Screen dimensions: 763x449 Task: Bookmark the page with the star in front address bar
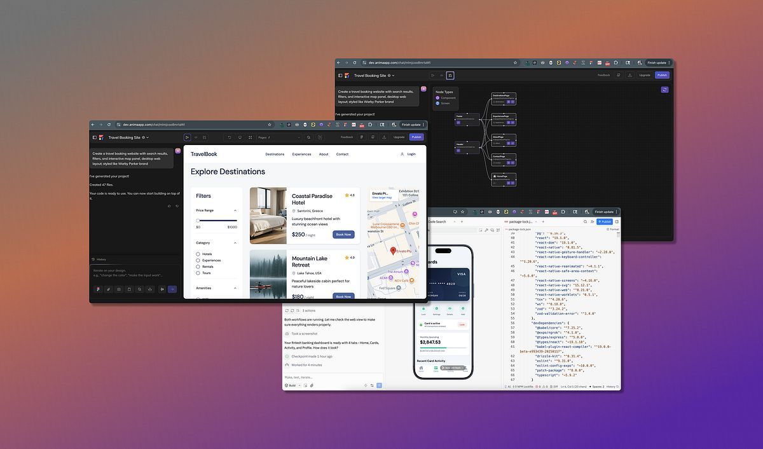coord(270,125)
